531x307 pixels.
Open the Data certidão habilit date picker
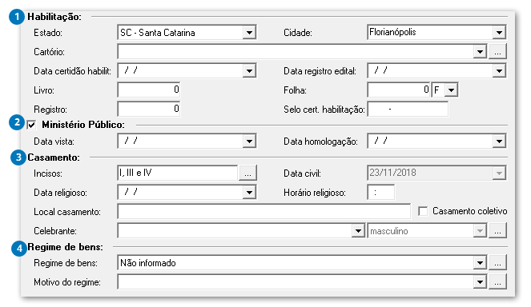(249, 71)
